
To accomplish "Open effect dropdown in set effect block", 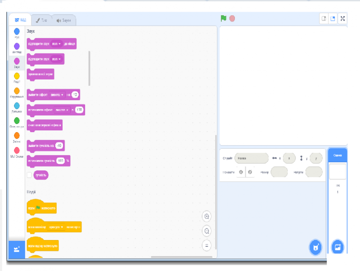I will click(62, 110).
